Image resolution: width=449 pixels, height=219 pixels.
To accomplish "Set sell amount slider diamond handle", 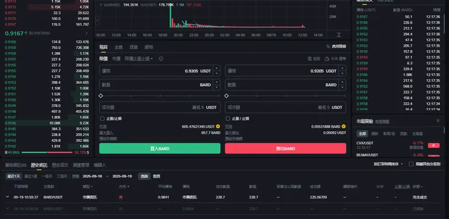I will click(x=226, y=96).
